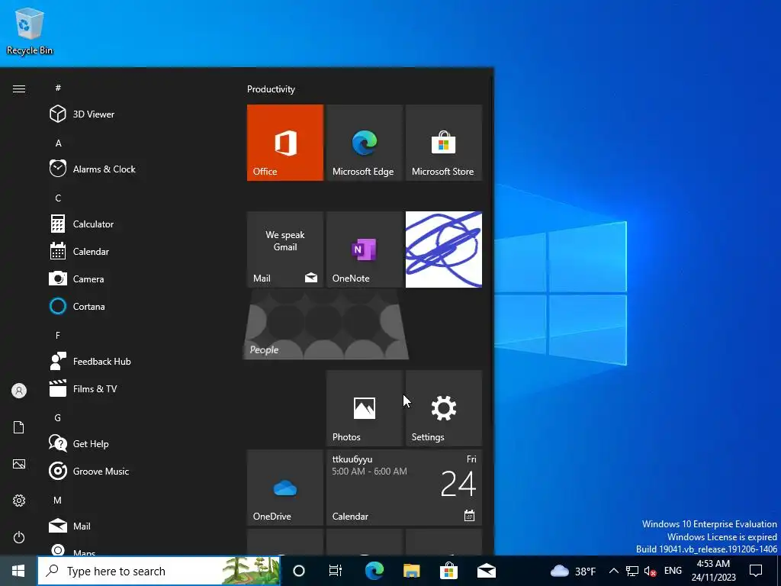Open Documents from the Start sidebar
The width and height of the screenshot is (781, 586).
point(19,427)
